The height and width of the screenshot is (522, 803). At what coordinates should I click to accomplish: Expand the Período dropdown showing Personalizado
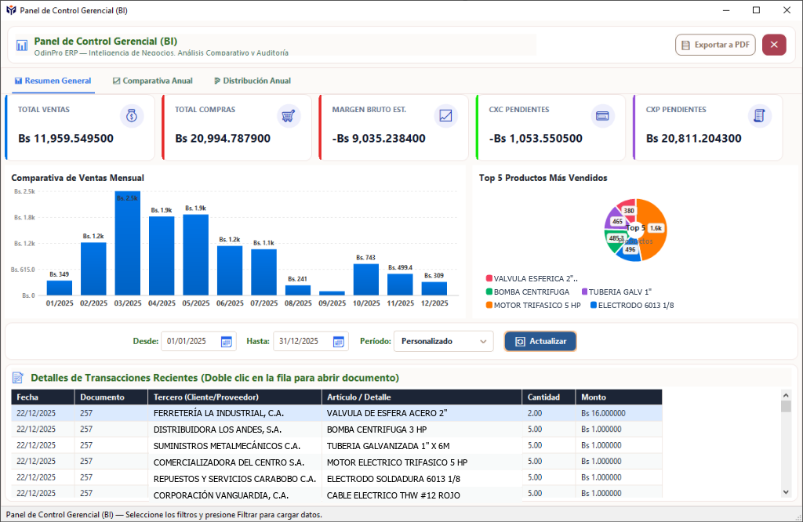click(x=444, y=342)
